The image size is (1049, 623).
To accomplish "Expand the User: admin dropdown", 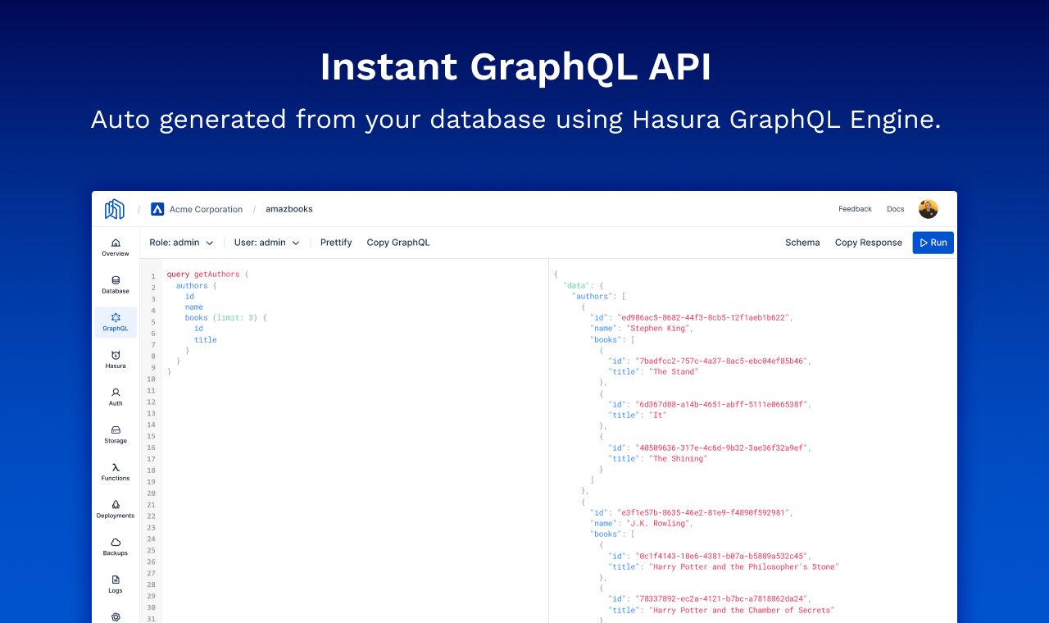I will point(267,243).
